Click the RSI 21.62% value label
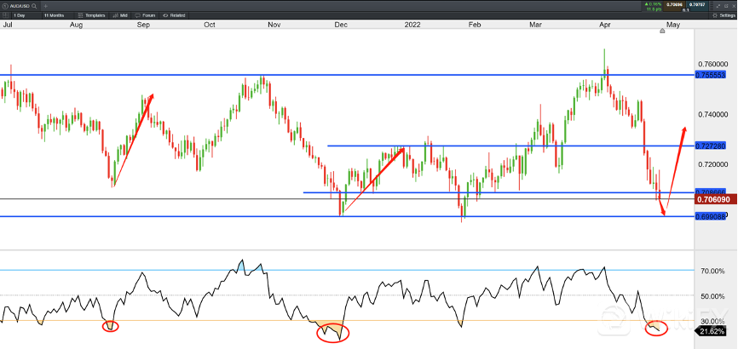738x349 pixels. (x=711, y=329)
